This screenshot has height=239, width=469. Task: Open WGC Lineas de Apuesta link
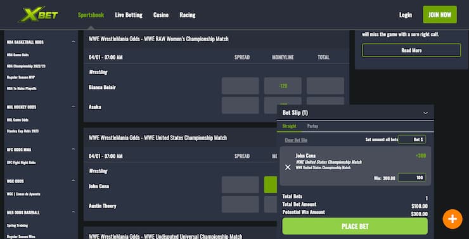tap(23, 194)
